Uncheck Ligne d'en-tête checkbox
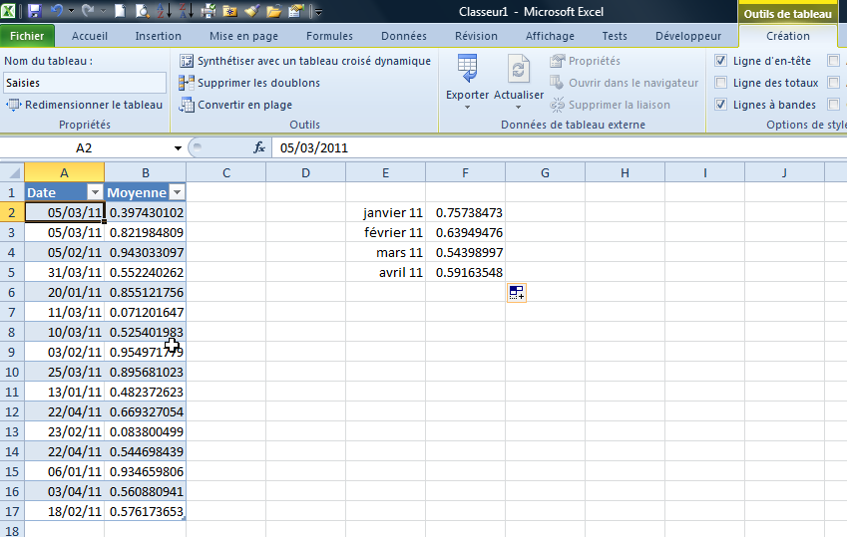 [720, 61]
